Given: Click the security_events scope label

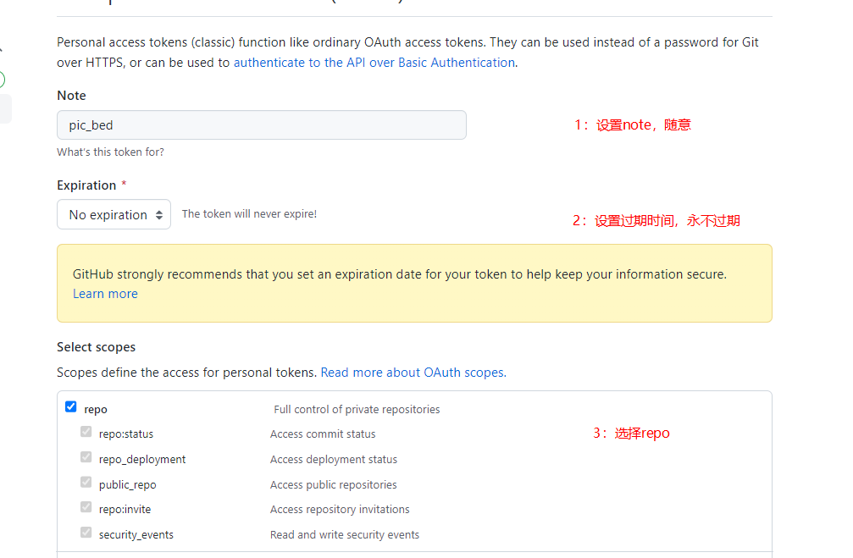Looking at the screenshot, I should [x=136, y=535].
